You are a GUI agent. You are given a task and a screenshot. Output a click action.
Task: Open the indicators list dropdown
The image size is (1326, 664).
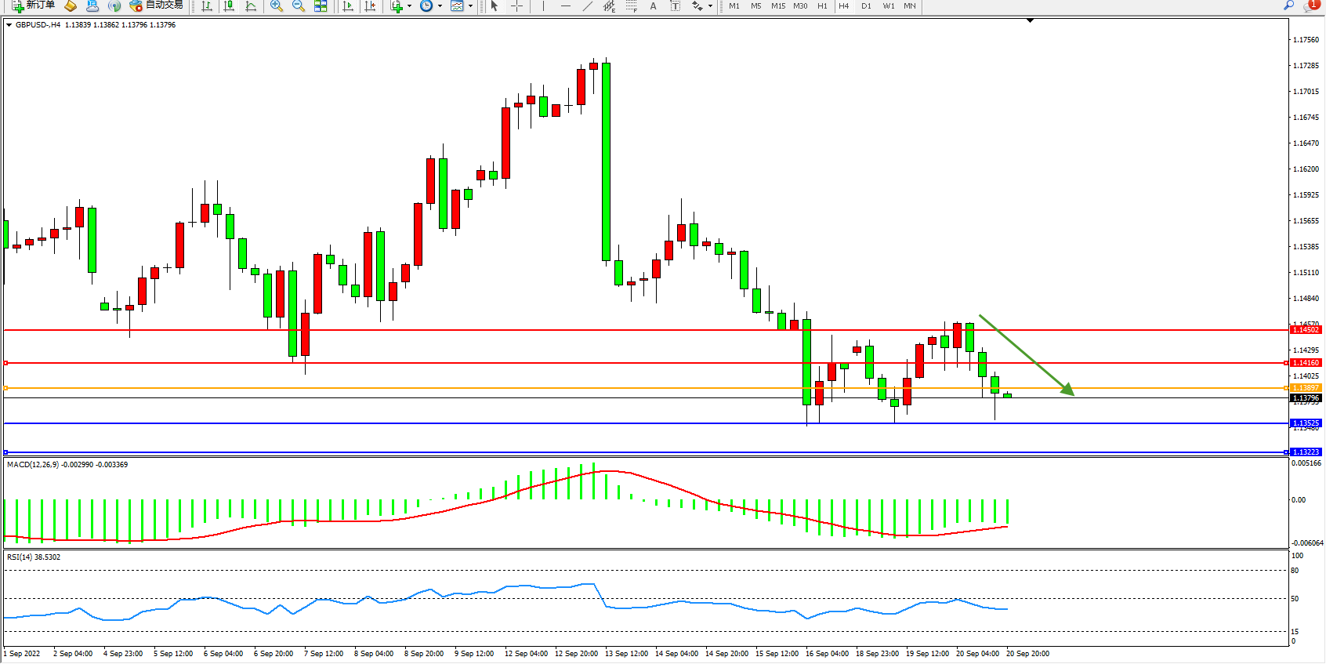[x=409, y=6]
